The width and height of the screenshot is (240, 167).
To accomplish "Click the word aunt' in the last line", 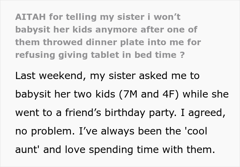I will 27,150.
